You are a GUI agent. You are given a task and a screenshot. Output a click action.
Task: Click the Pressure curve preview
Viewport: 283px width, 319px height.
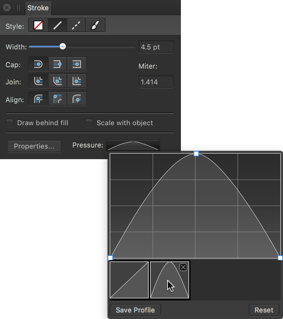(x=133, y=145)
